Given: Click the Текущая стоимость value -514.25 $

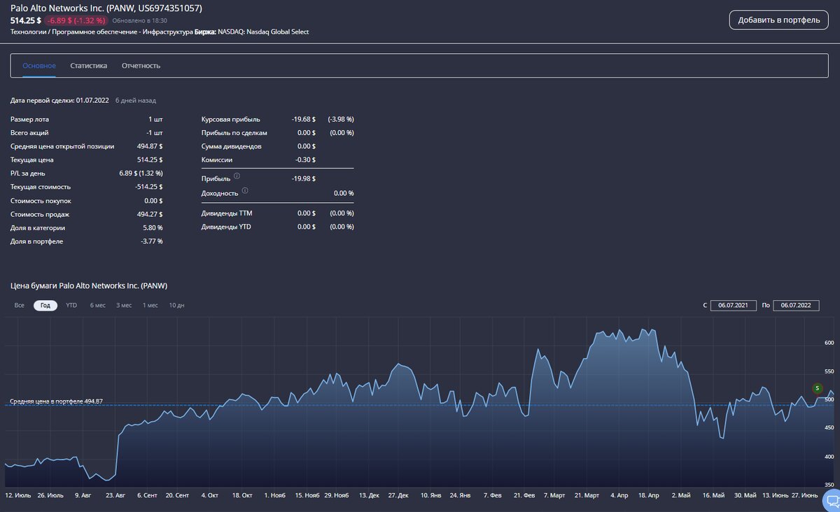Looking at the screenshot, I should (x=148, y=187).
